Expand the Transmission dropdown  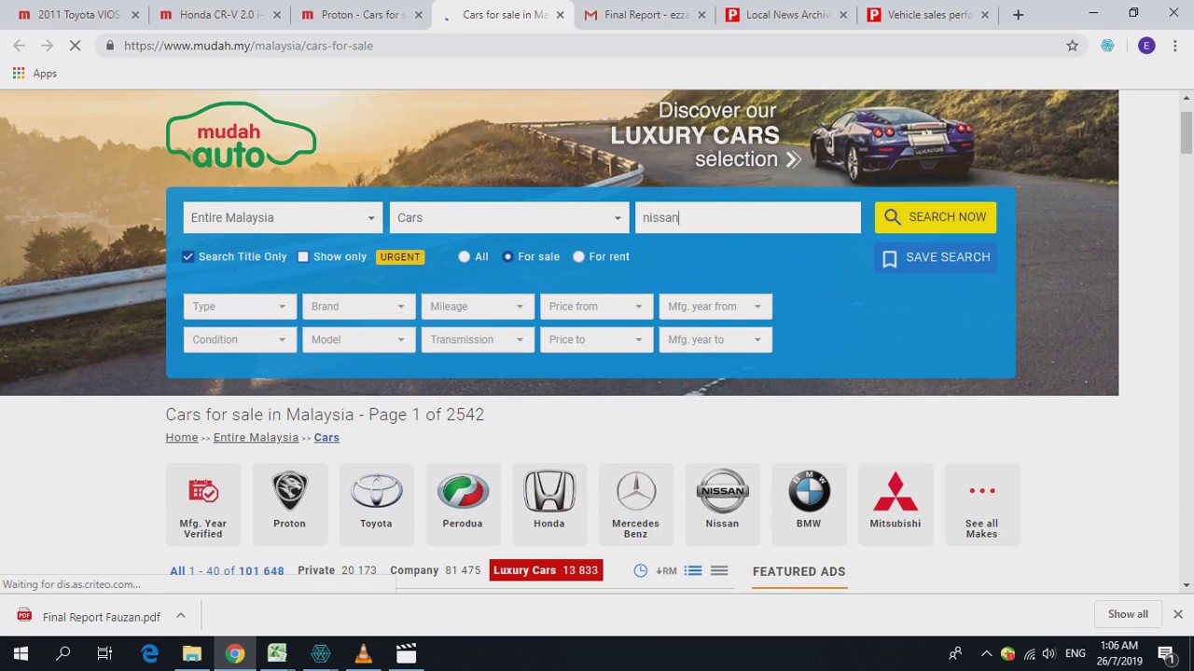click(478, 339)
